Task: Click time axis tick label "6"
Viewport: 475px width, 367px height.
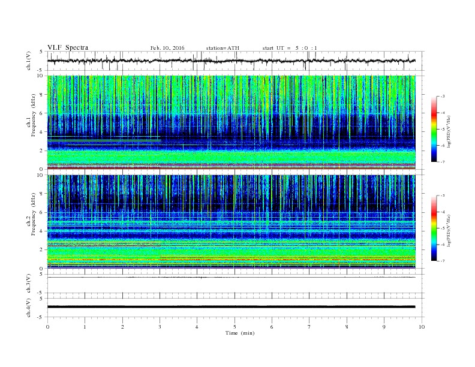Action: pos(272,327)
